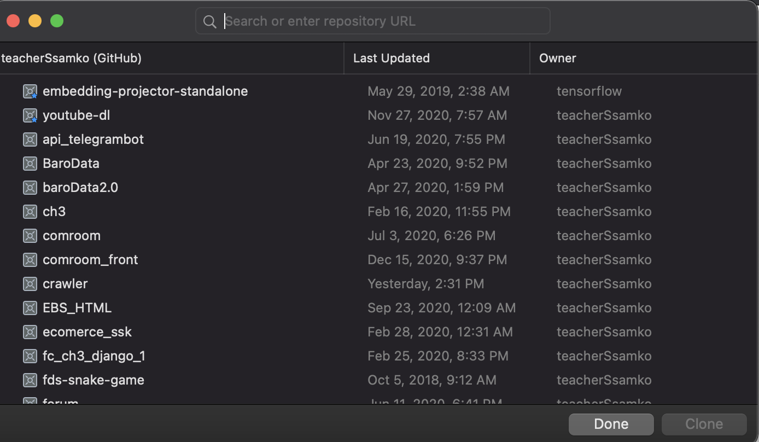Click the yellow minimize window button
Screen dimensions: 759x442
point(35,21)
